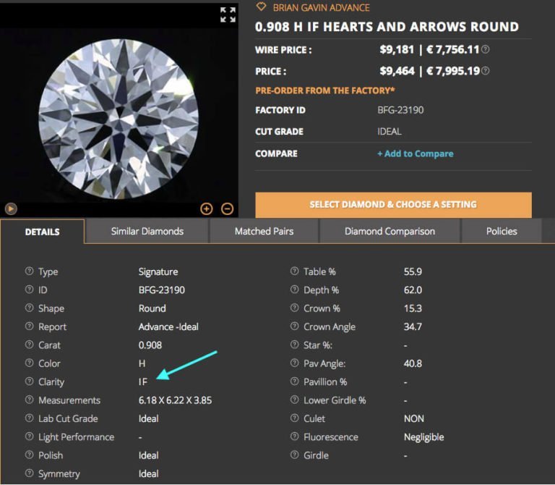Viewport: 555px width, 485px height.
Task: Click pavilion angle value 40.8
Action: (413, 363)
